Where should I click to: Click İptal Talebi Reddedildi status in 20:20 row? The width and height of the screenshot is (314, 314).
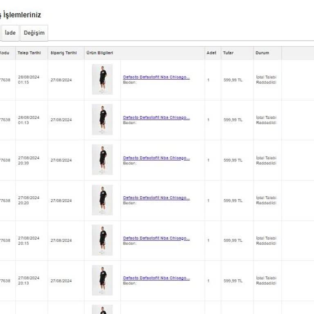tap(266, 200)
